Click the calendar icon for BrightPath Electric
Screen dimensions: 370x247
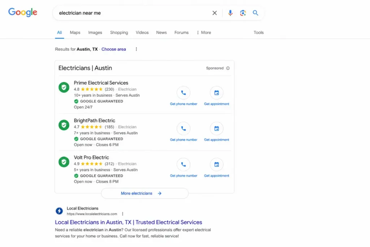(216, 129)
